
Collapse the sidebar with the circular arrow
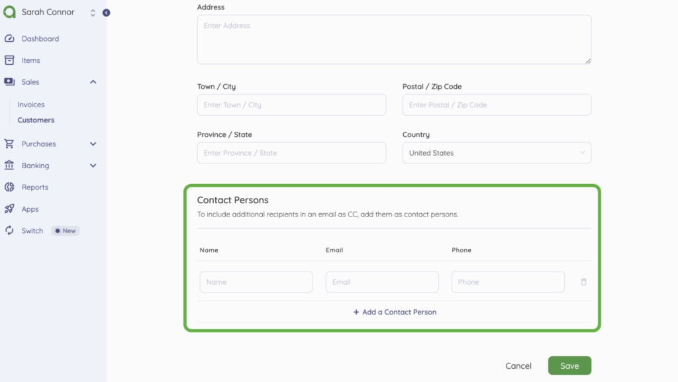106,12
